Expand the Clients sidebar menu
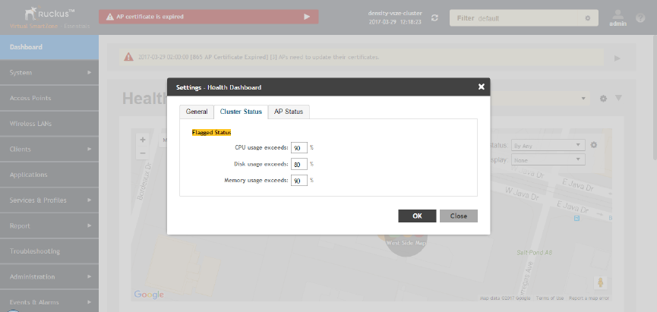Viewport: 657px width, 312px height. (x=49, y=149)
